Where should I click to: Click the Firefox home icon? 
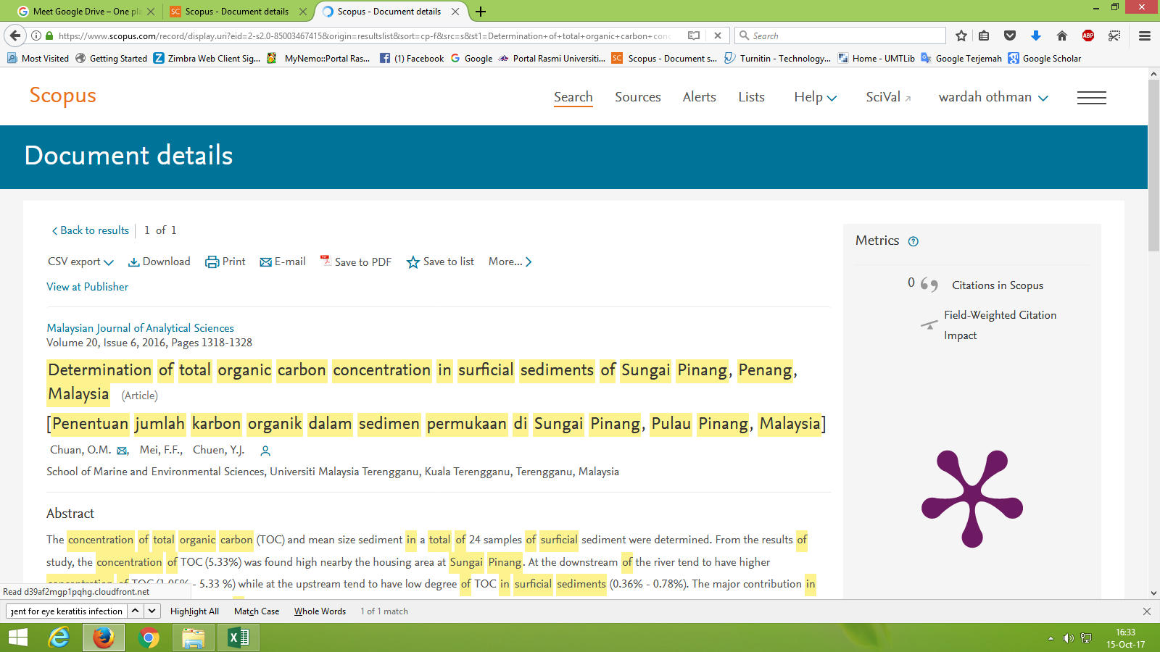click(x=1062, y=35)
